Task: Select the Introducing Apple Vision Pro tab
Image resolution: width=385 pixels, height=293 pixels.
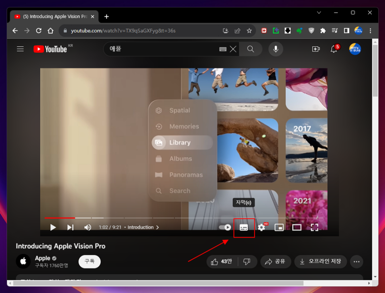Action: [x=54, y=17]
